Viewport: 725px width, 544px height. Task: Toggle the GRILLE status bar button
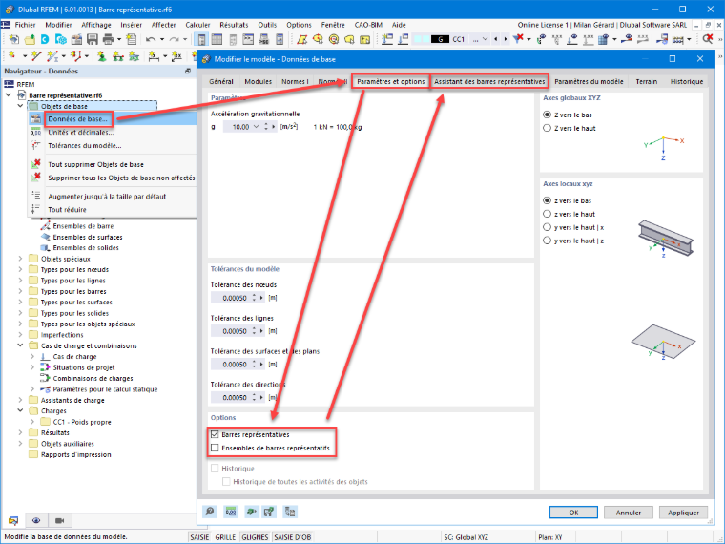click(x=225, y=537)
